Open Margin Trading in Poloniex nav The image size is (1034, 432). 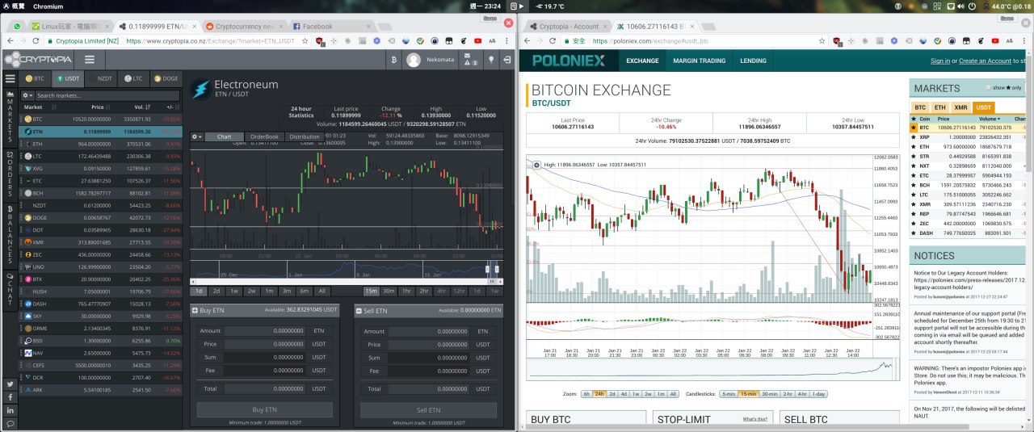(x=699, y=61)
